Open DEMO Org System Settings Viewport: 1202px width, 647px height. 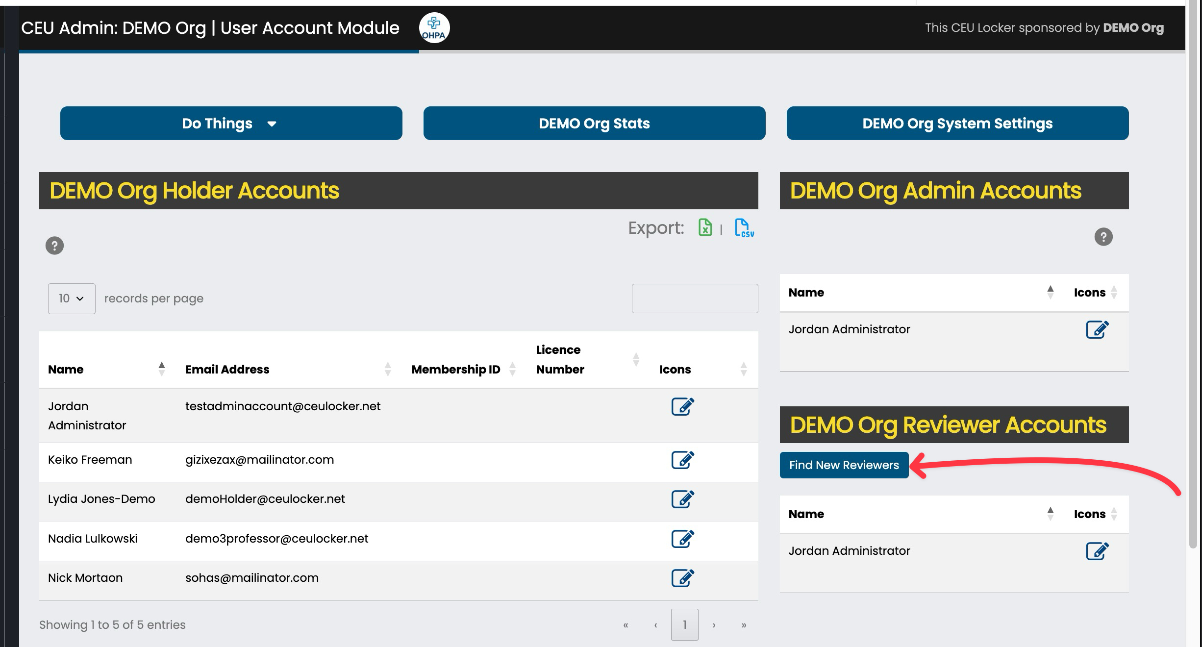pyautogui.click(x=957, y=124)
